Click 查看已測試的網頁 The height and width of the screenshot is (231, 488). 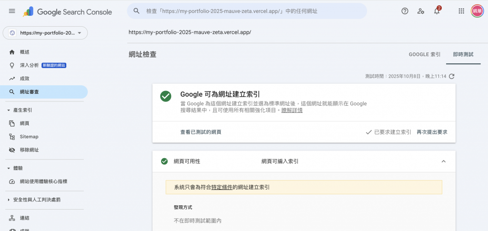pos(201,132)
